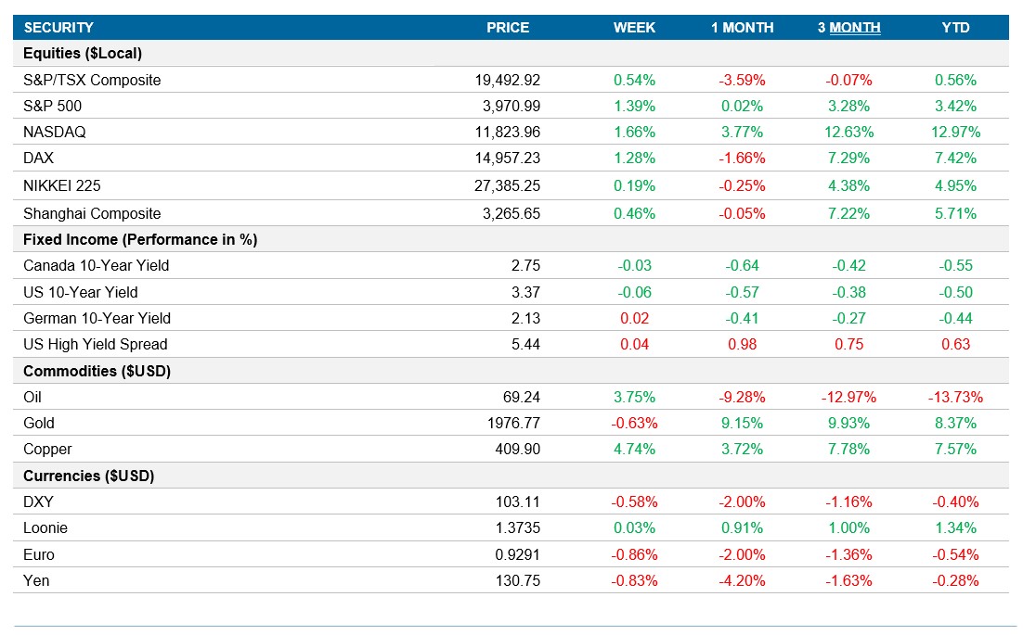Select the S&P/TSX Composite row label
The image size is (1023, 635).
92,80
